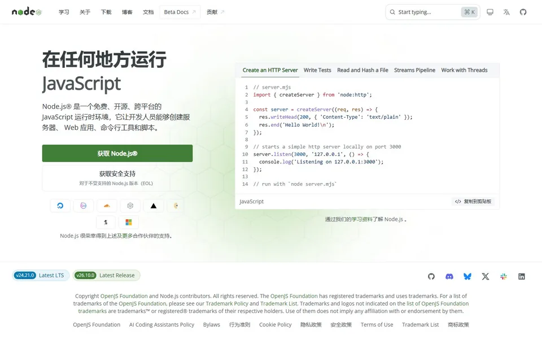The image size is (542, 339).
Task: Focus the Start typing search field
Action: (433, 12)
